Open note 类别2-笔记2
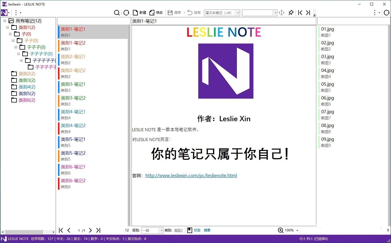The image size is (391, 243). coord(93,73)
